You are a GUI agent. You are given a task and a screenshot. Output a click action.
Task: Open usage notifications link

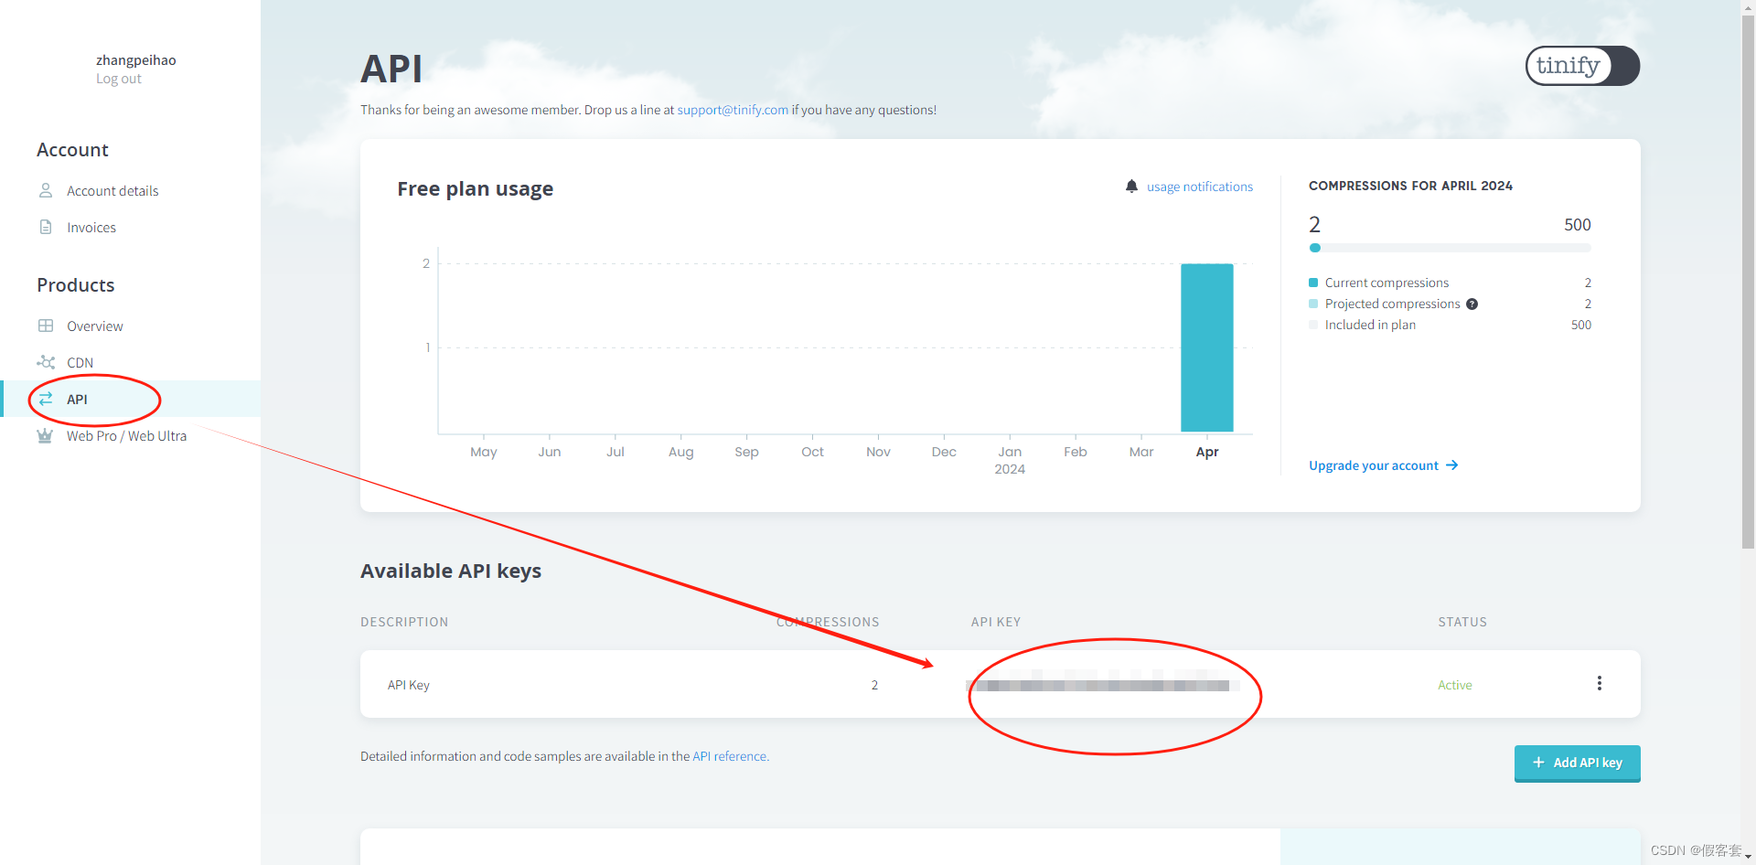tap(1200, 187)
